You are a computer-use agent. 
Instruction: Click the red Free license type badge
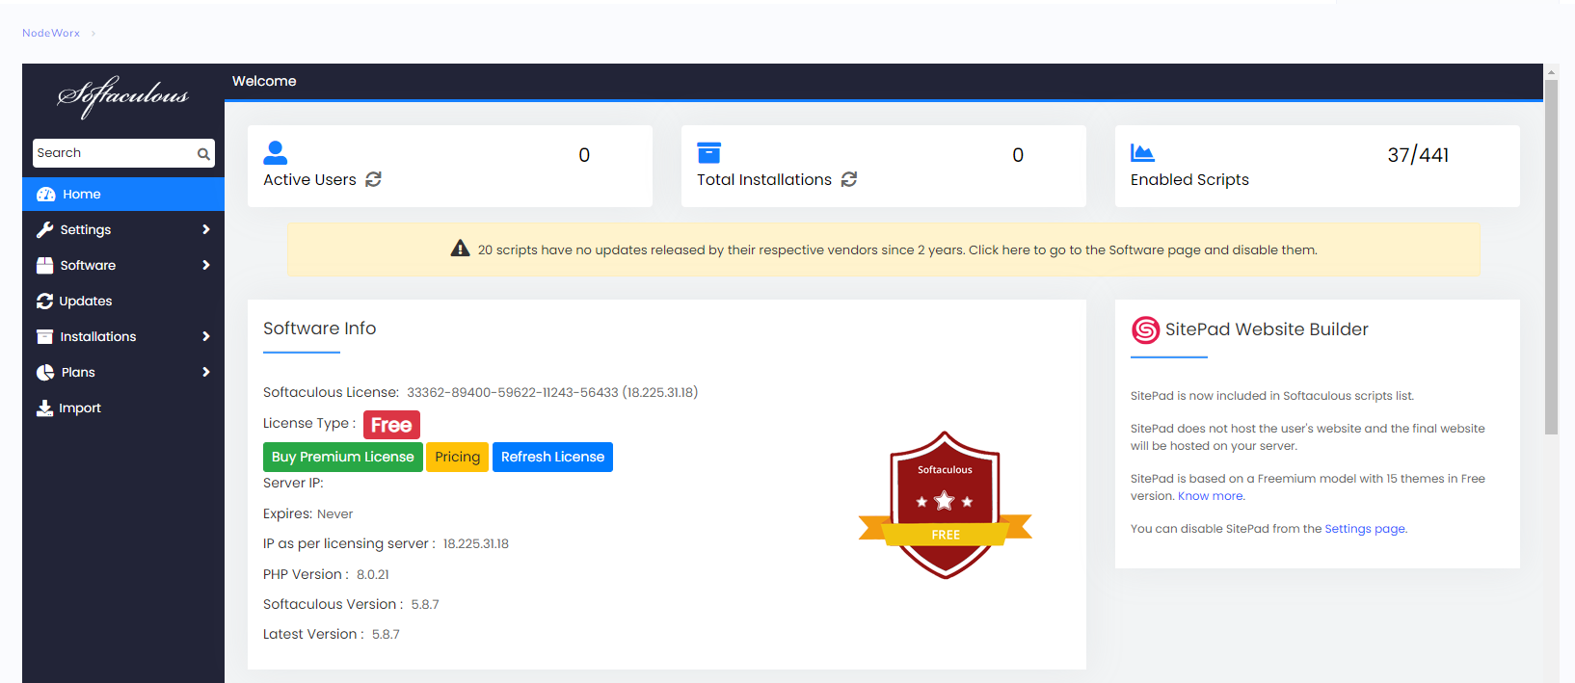[391, 425]
